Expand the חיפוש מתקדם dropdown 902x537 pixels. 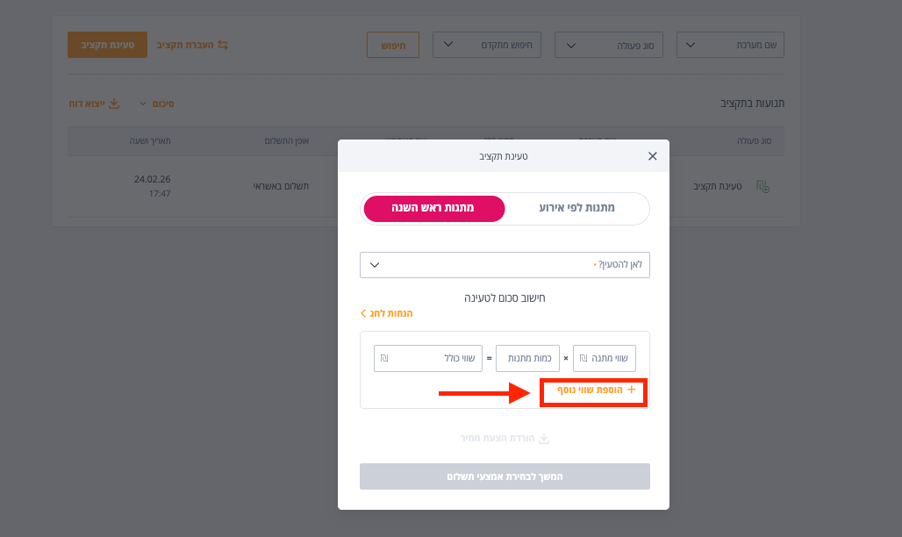coord(487,45)
